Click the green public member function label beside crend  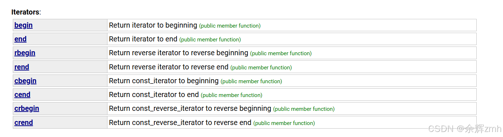pyautogui.click(x=284, y=123)
